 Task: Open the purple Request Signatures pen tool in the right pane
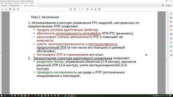171,51
